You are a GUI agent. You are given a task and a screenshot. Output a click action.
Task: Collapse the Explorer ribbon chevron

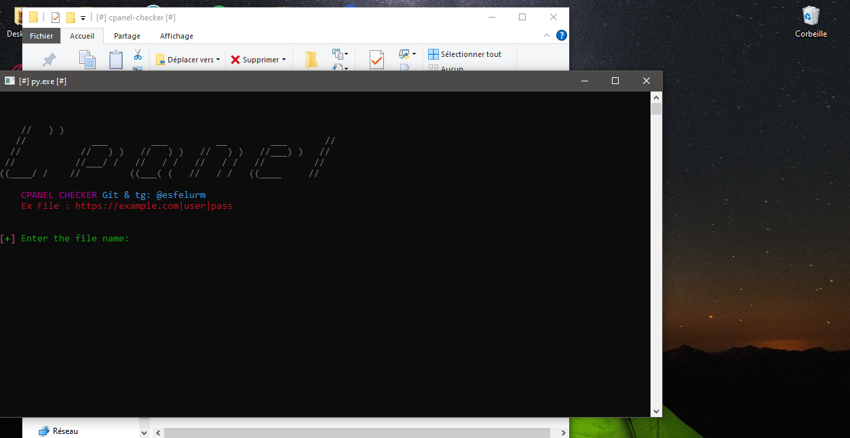coord(547,35)
